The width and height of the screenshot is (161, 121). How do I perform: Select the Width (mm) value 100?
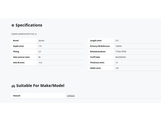coord(117,68)
